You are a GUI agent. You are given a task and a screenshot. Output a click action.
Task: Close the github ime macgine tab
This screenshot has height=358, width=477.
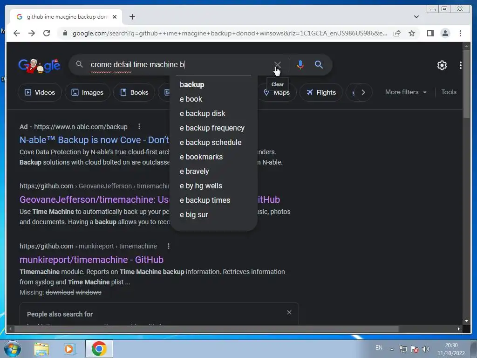tap(115, 17)
